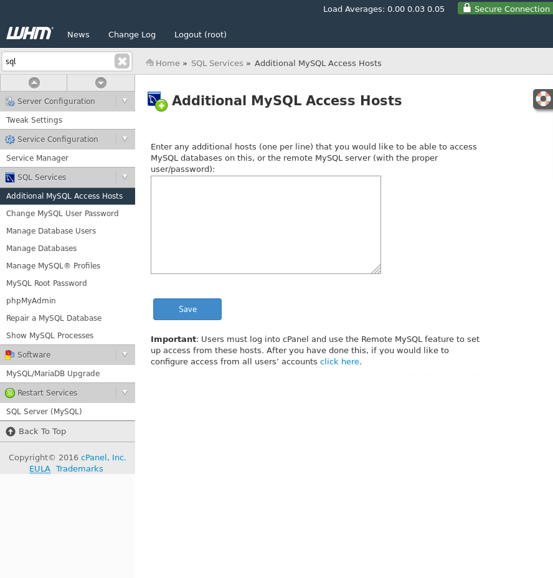The image size is (553, 578).
Task: Collapse the Service Configuration section arrow
Action: [125, 139]
